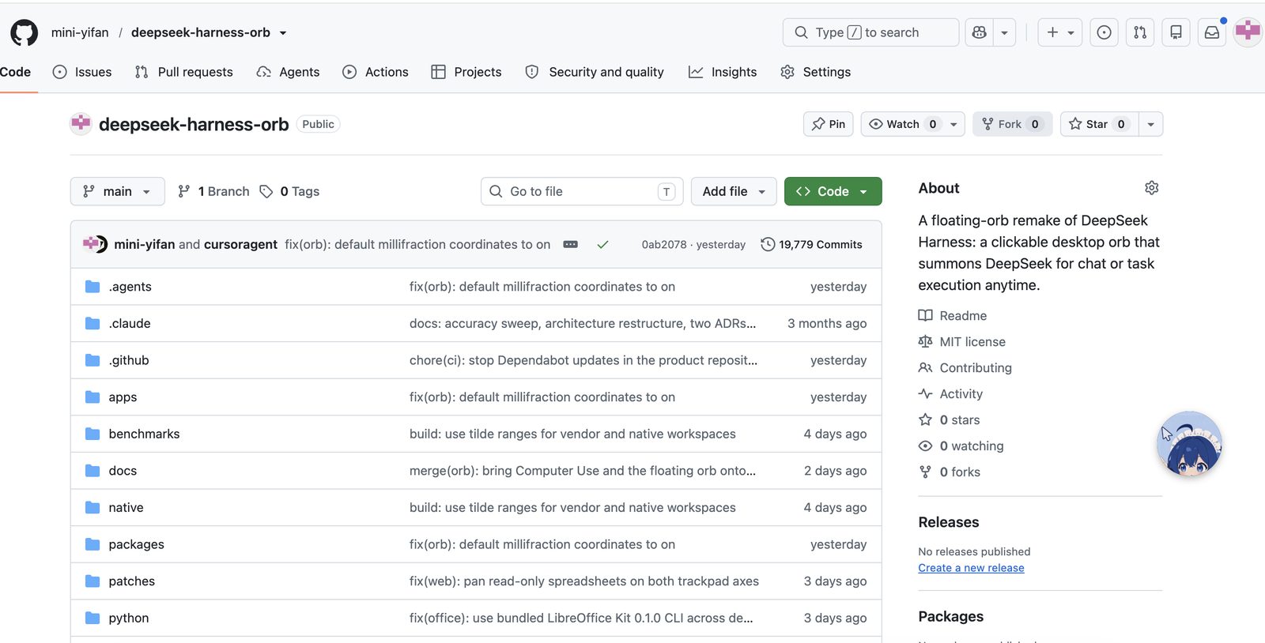The height and width of the screenshot is (643, 1265).
Task: Switch to the Code tab
Action: 15,72
